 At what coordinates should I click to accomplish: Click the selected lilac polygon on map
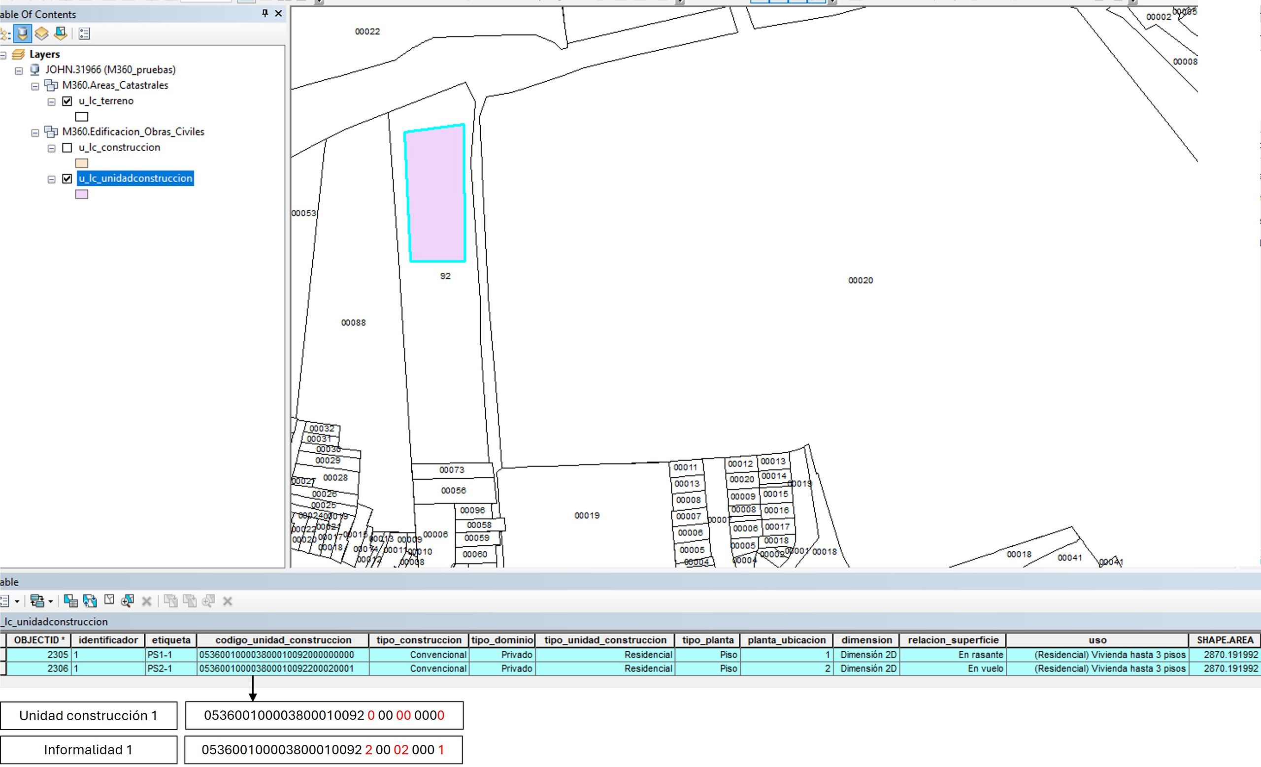coord(435,194)
